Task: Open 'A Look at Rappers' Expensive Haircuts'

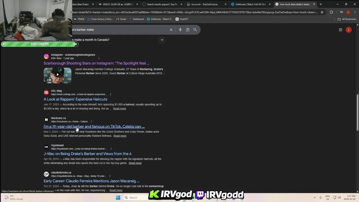Action: [75, 99]
